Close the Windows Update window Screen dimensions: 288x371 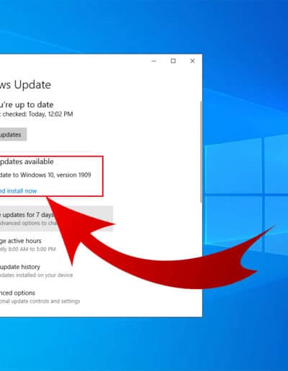[192, 61]
